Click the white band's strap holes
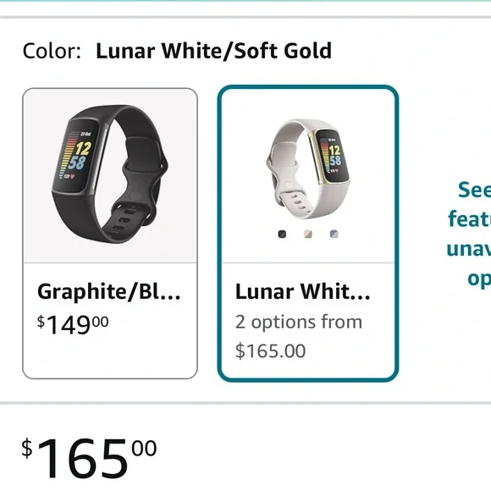The width and height of the screenshot is (491, 491). click(x=296, y=201)
